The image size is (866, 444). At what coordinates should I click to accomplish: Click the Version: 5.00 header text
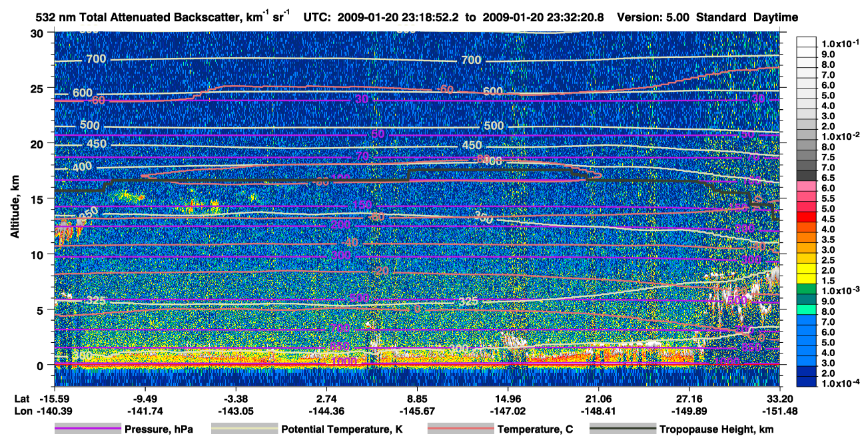coord(653,17)
